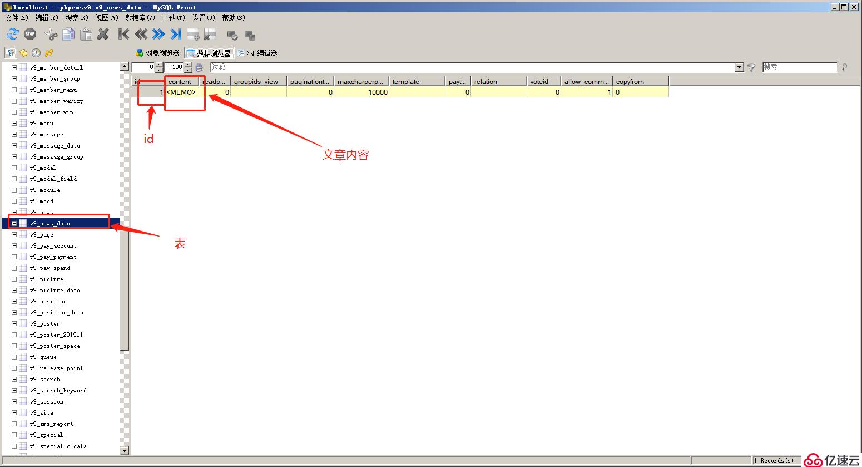Click the footprints icon in sidebar toolbar

click(49, 53)
